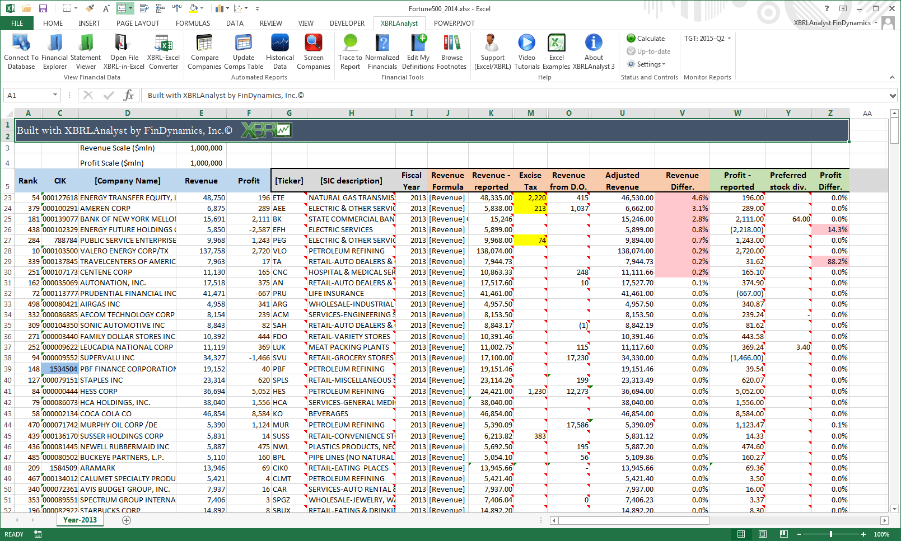Open the Financial Explorer tool

coord(54,50)
